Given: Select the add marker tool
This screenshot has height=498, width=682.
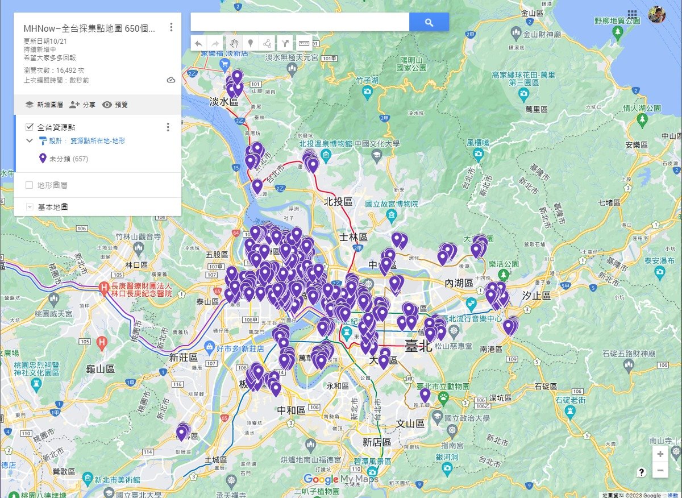Looking at the screenshot, I should [x=249, y=43].
